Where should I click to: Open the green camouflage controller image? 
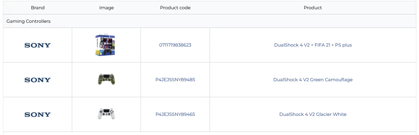[106, 80]
